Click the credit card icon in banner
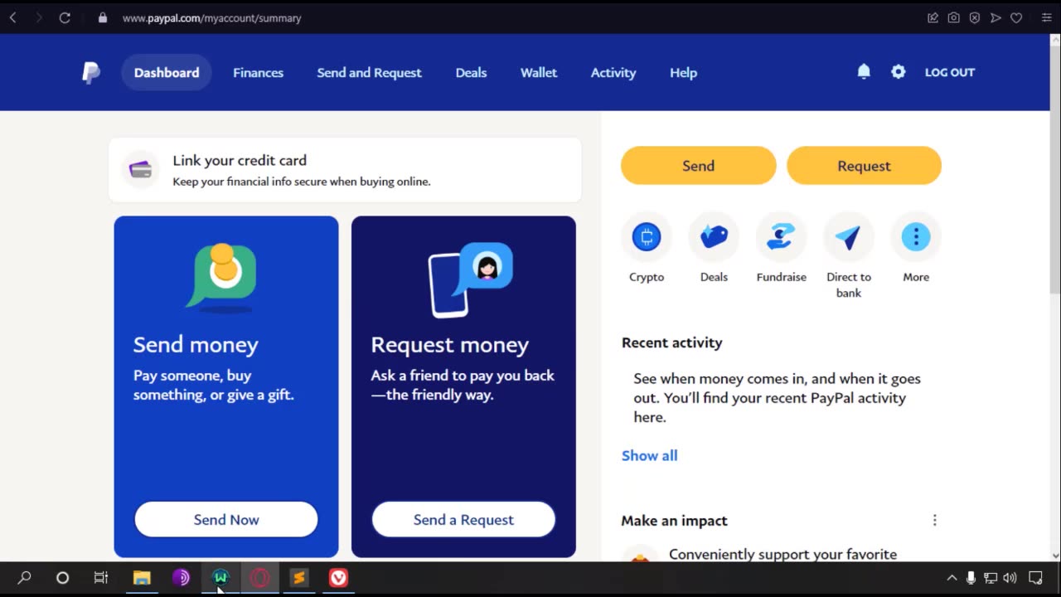Screen dimensions: 1061x597 [141, 170]
